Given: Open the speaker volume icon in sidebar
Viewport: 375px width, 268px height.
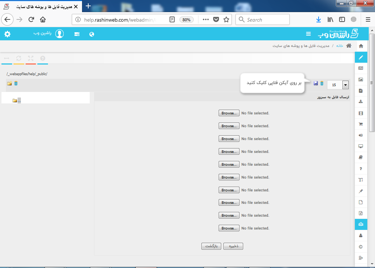Looking at the screenshot, I should coord(361,135).
